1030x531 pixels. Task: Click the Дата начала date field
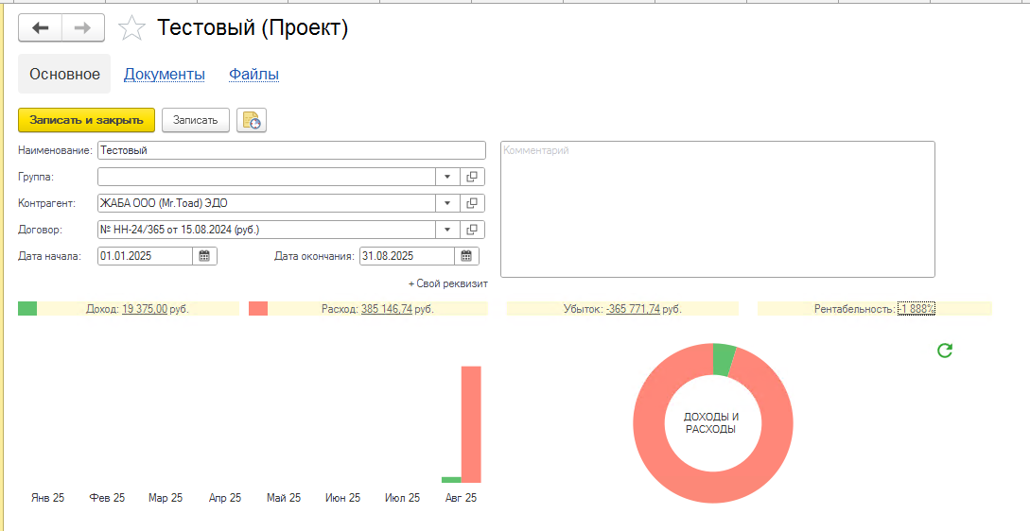145,256
